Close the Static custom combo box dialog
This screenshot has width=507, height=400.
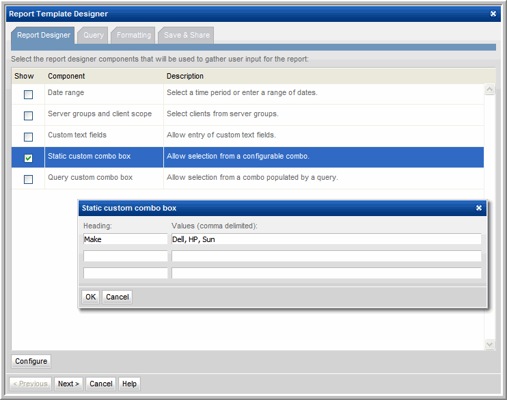[479, 208]
